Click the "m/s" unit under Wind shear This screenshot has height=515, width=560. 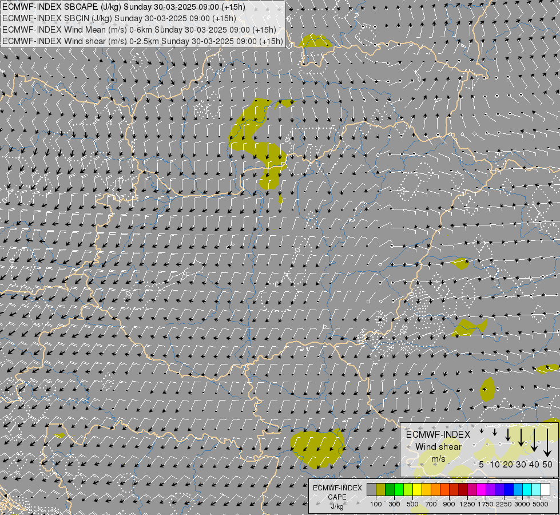[438, 458]
